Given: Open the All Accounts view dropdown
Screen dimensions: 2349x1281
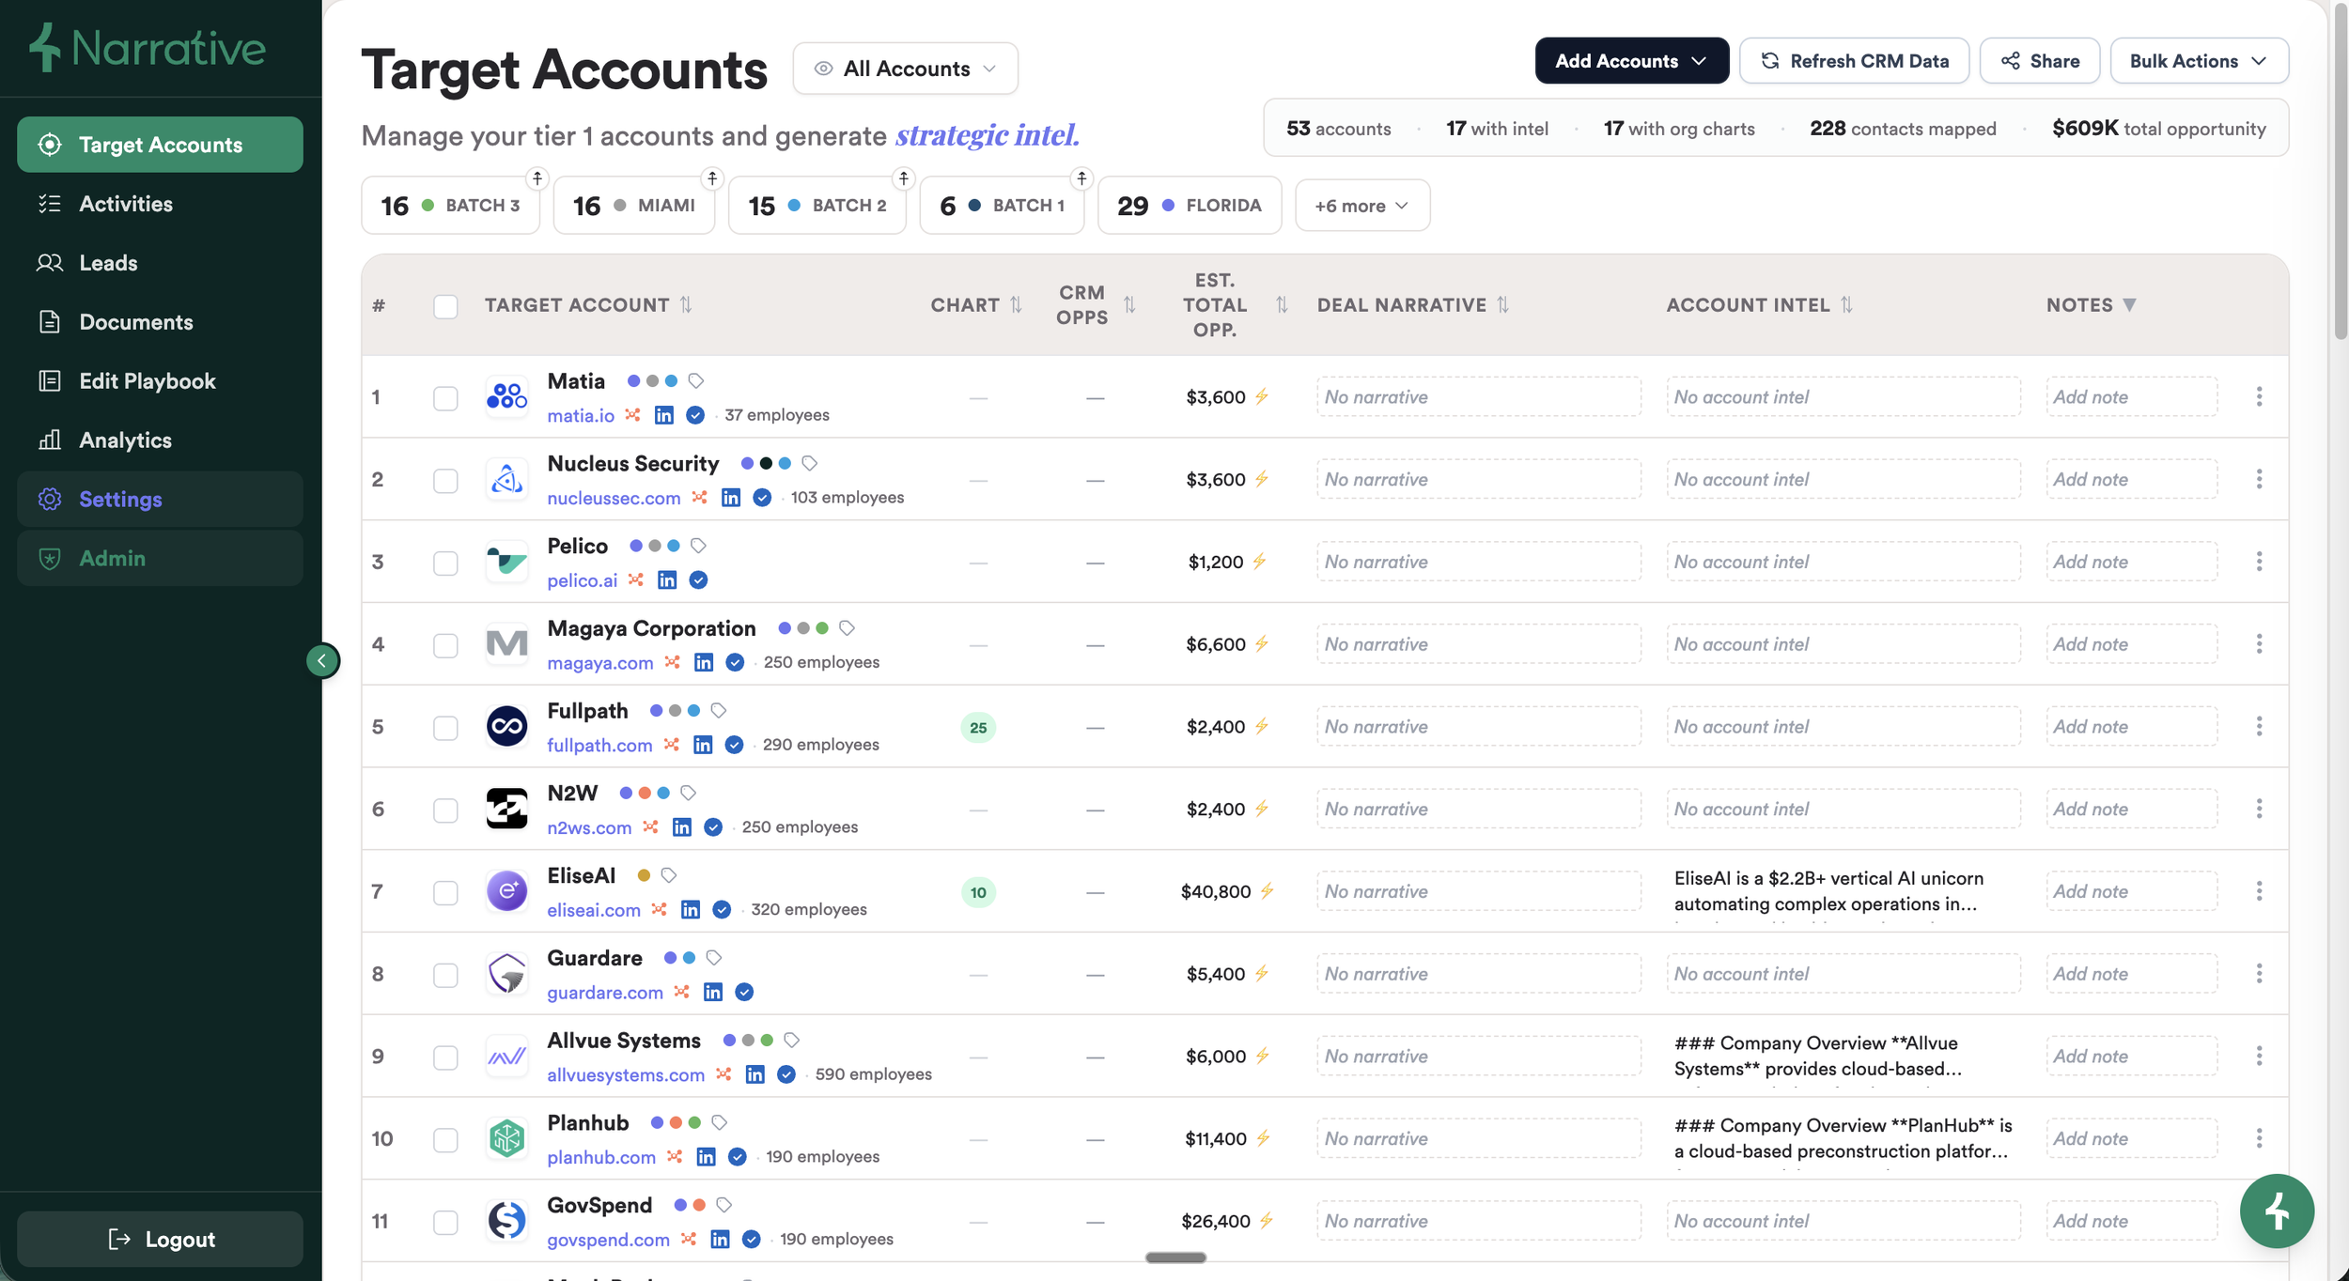Looking at the screenshot, I should coord(905,69).
